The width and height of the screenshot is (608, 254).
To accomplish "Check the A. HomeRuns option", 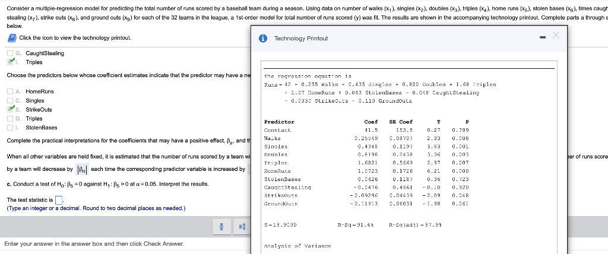I will [x=11, y=91].
